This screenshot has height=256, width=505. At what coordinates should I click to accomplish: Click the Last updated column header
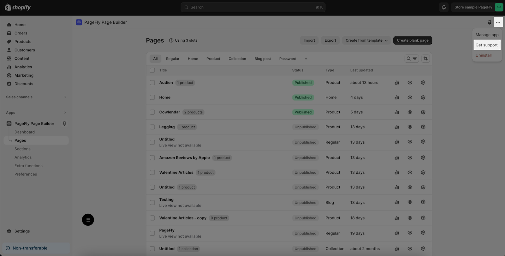click(x=361, y=70)
